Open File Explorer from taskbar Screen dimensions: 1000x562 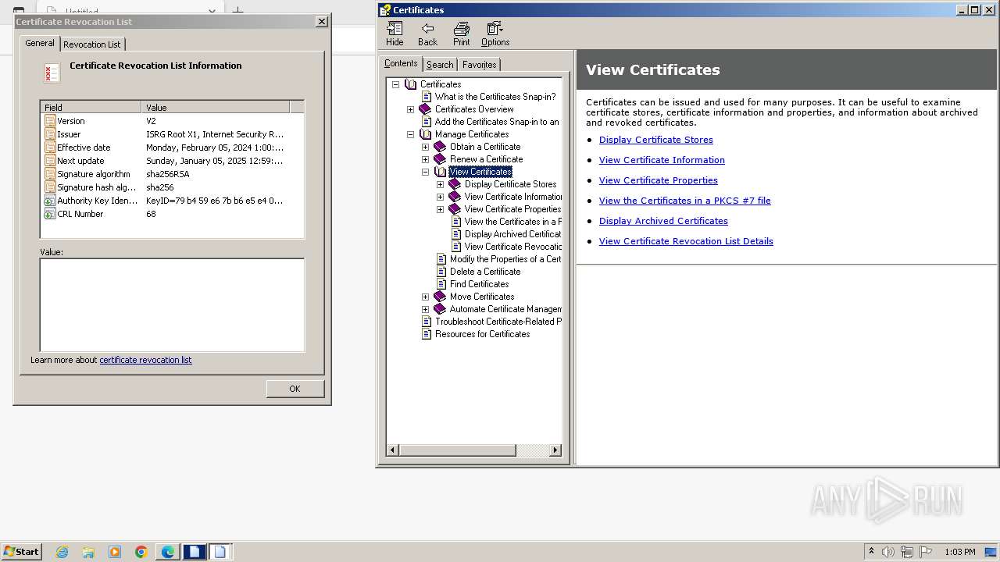click(x=88, y=552)
